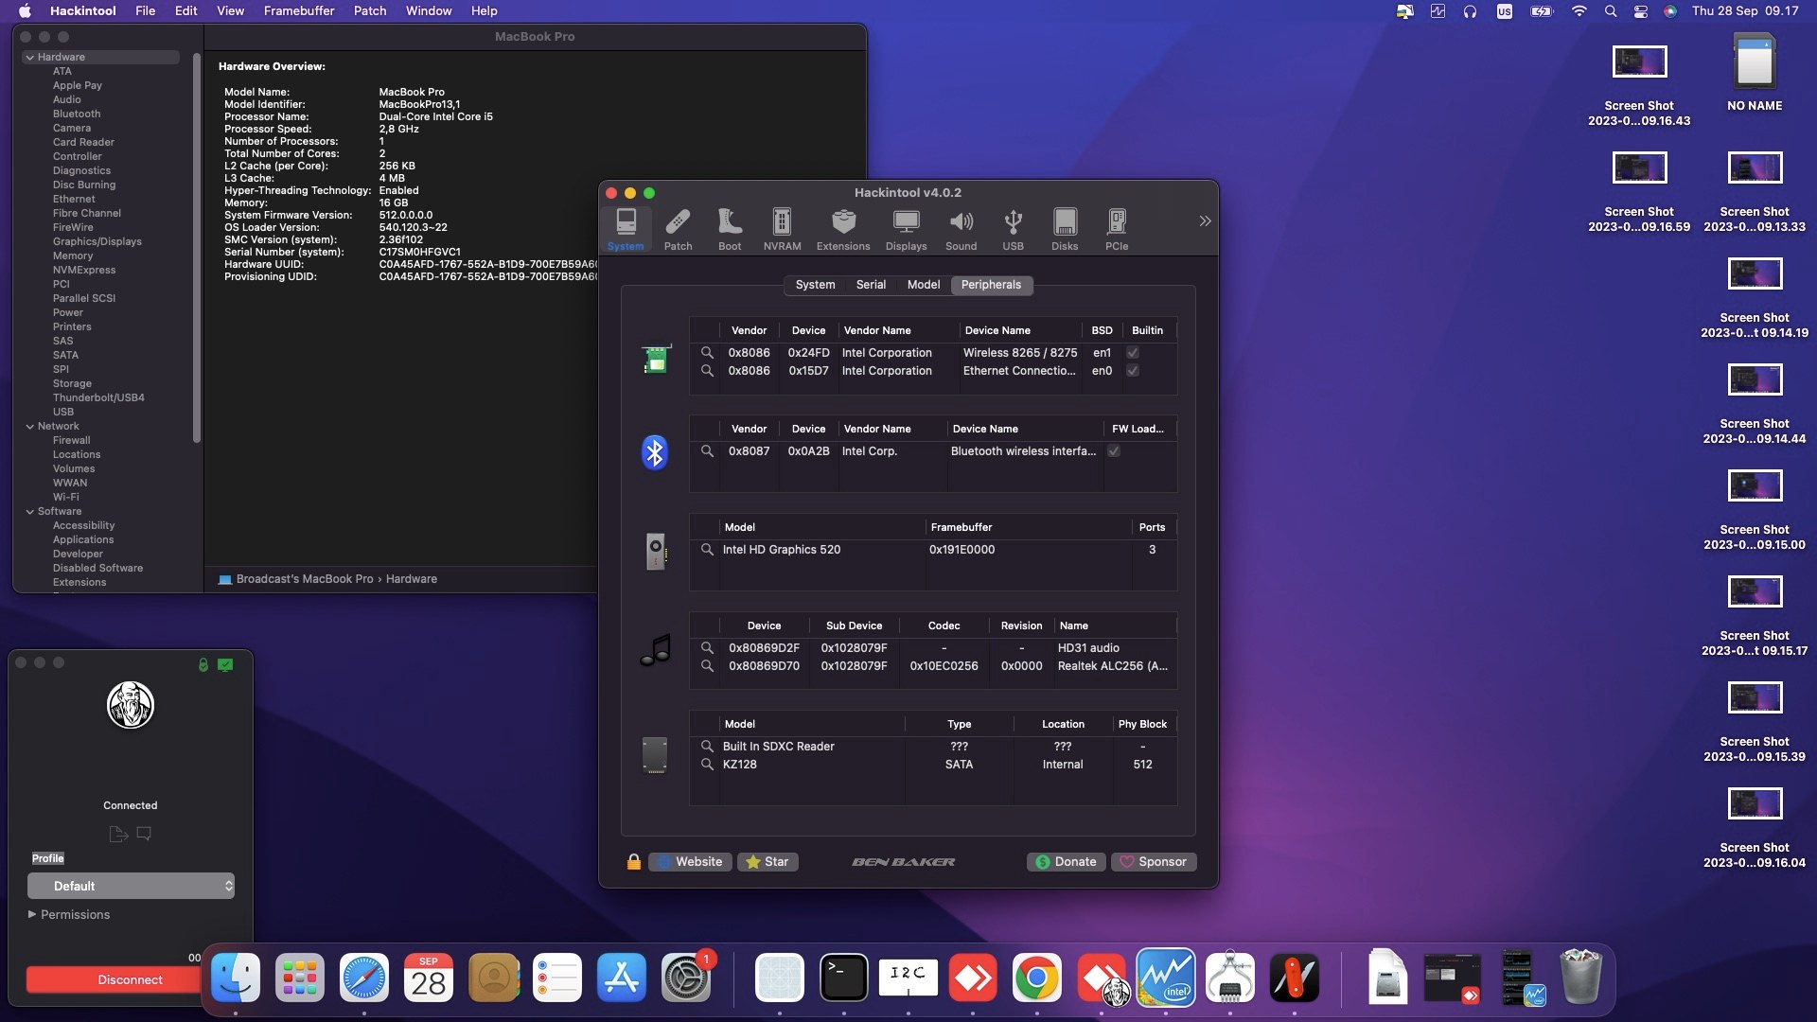Open Launchpad from the Dock
Viewport: 1817px width, 1022px height.
click(300, 978)
